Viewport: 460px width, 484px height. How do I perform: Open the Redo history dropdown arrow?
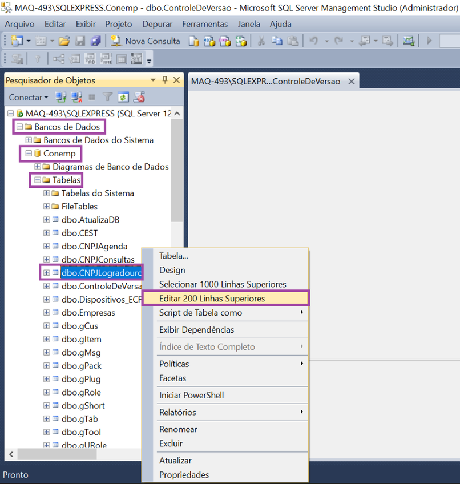pyautogui.click(x=352, y=41)
